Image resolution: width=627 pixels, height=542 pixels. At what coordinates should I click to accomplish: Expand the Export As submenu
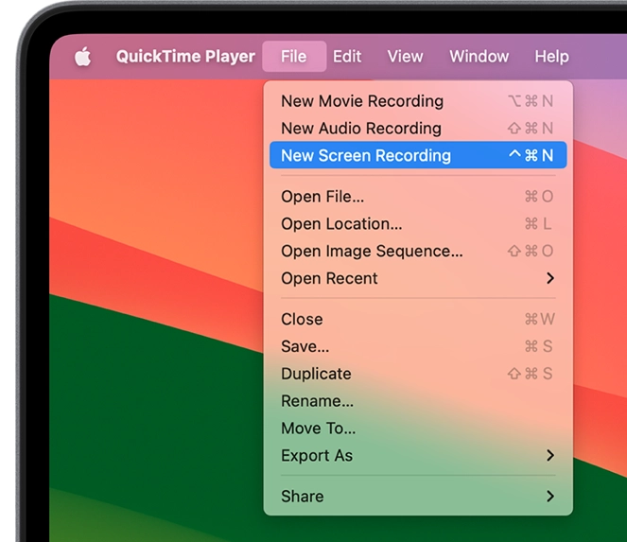418,455
